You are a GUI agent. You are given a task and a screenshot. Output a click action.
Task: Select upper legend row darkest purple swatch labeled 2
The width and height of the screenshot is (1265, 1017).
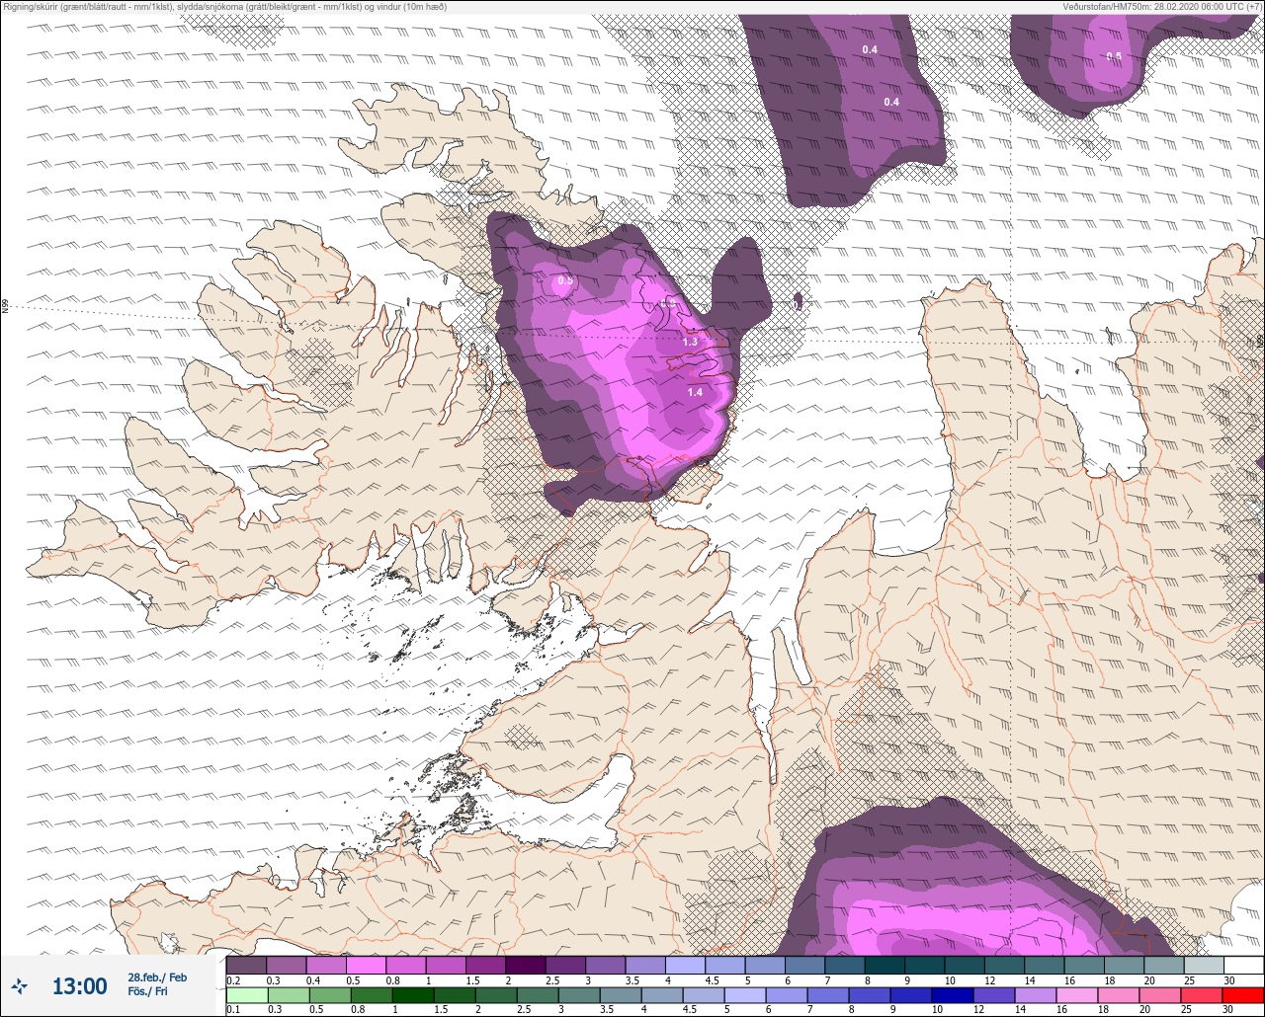(x=526, y=966)
